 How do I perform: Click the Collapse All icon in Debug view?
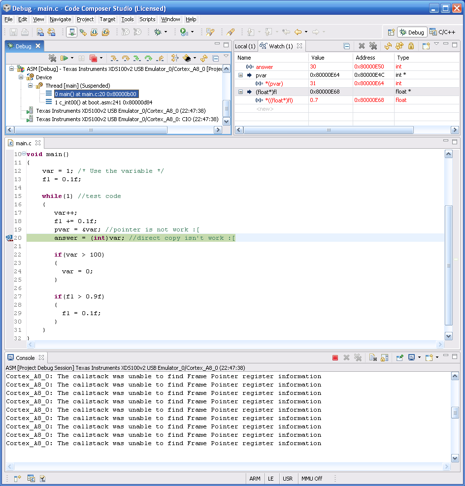216,58
